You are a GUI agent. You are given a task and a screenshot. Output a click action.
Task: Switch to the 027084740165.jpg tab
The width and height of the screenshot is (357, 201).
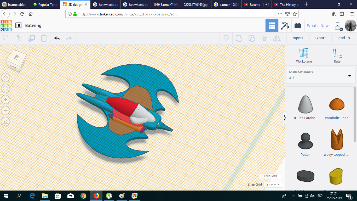[x=196, y=4]
